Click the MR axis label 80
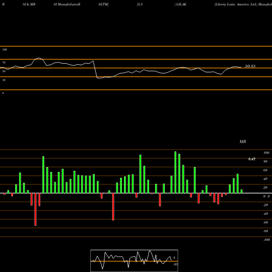The width and height of the screenshot is (272, 272). tap(265, 162)
